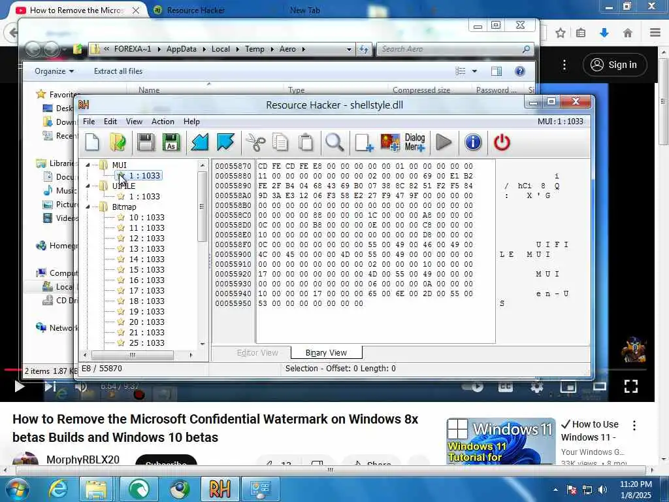Image resolution: width=669 pixels, height=502 pixels.
Task: Open YouTube three-dot settings menu
Action: [564, 65]
